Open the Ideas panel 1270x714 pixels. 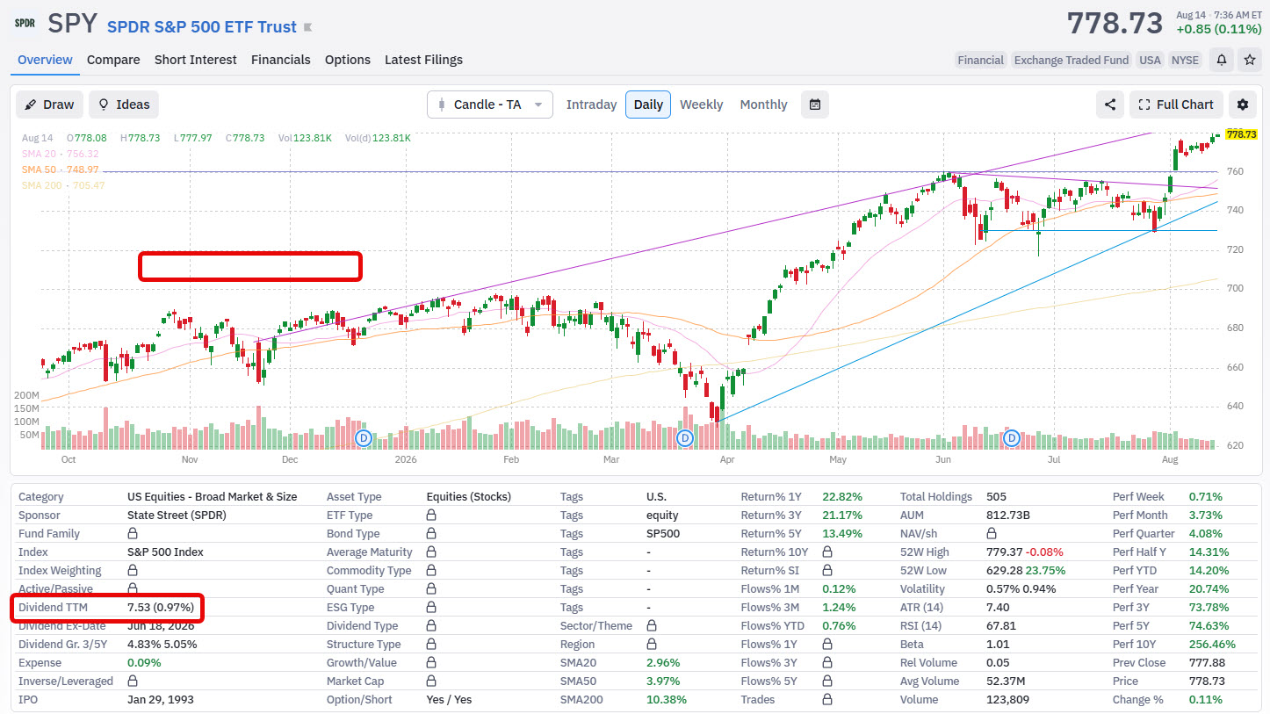pos(124,105)
